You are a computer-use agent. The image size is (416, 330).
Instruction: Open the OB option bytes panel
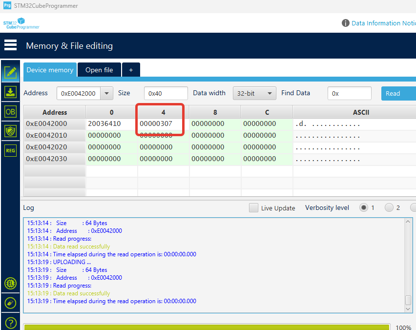(x=10, y=111)
